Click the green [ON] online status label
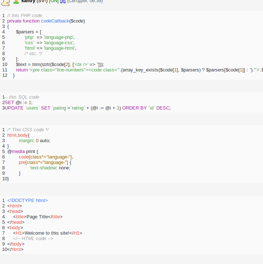 (54, 1)
